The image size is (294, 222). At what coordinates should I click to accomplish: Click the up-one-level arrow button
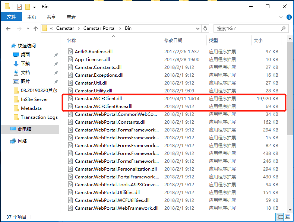click(x=36, y=28)
